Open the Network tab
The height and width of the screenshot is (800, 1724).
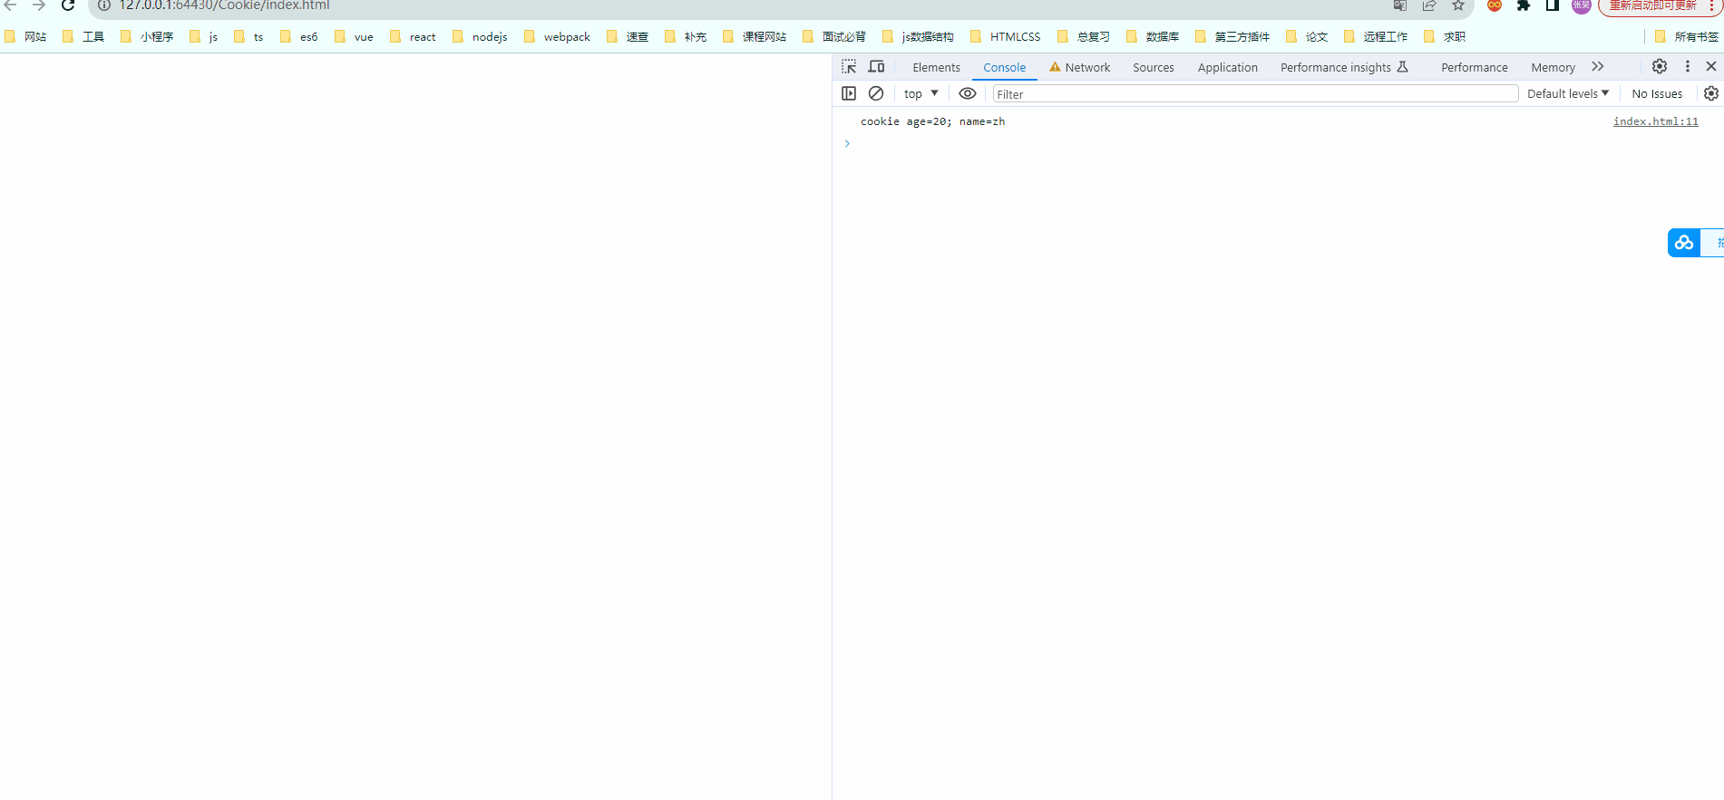(1079, 67)
